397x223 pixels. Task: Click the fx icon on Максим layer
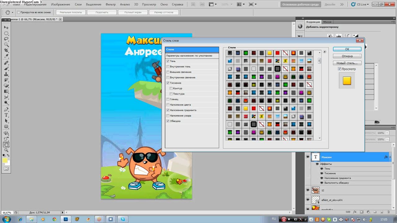pyautogui.click(x=386, y=157)
